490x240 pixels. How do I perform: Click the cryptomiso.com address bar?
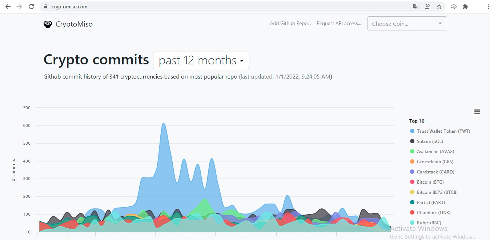coord(218,7)
